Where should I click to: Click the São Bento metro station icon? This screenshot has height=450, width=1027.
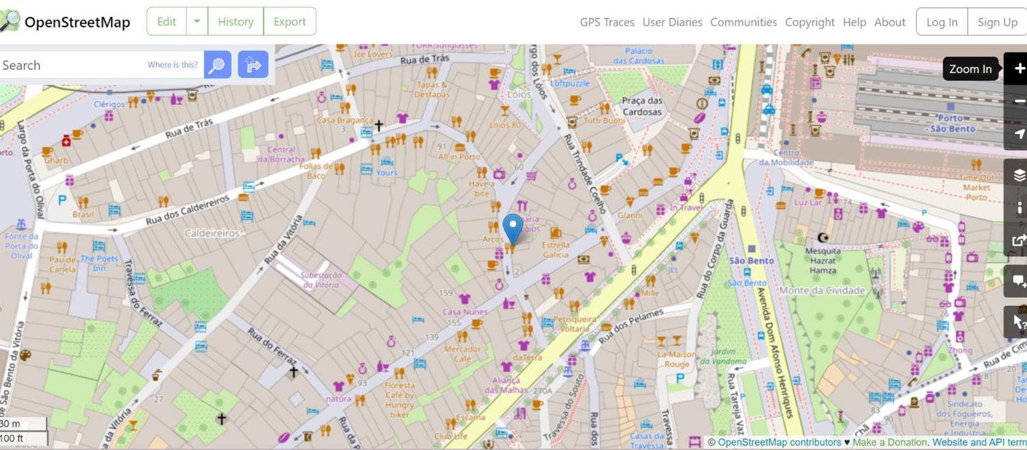[751, 249]
